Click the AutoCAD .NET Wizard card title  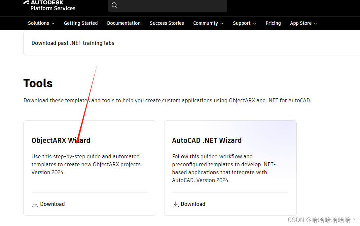coord(207,141)
